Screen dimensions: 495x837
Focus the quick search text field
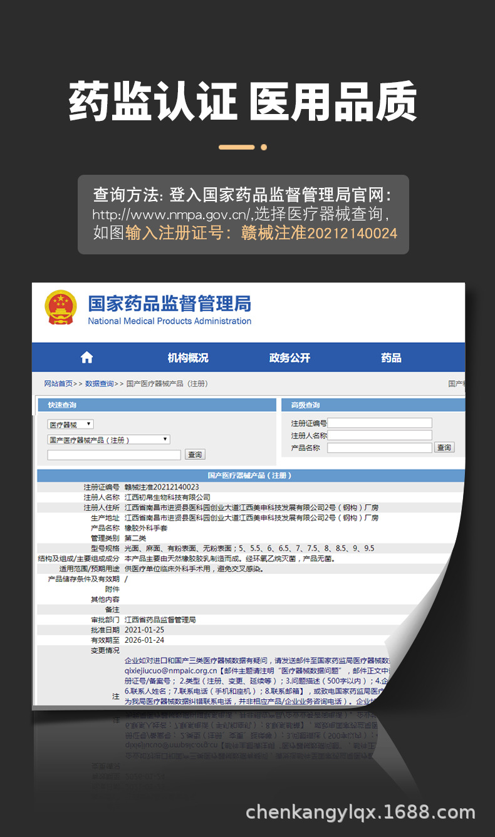tap(114, 455)
